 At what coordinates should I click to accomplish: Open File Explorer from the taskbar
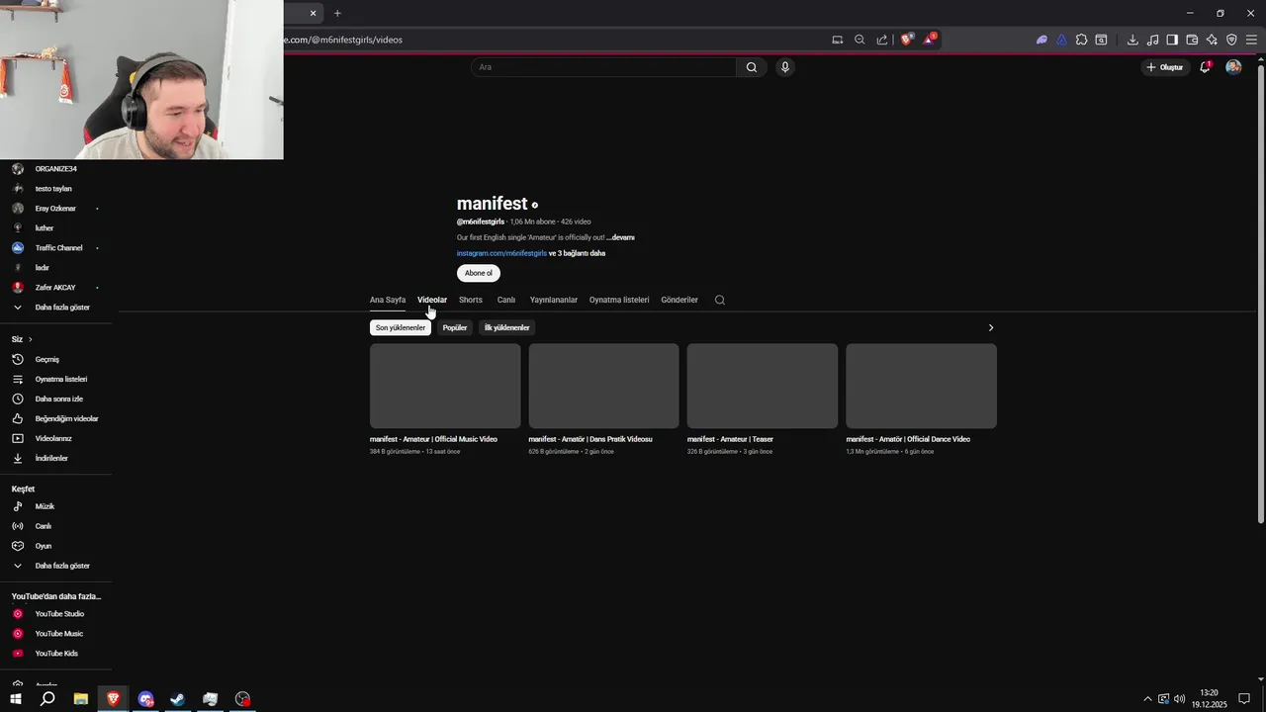tap(81, 699)
